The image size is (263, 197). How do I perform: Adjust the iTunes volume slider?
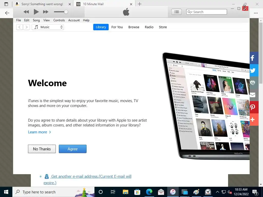coord(61,12)
